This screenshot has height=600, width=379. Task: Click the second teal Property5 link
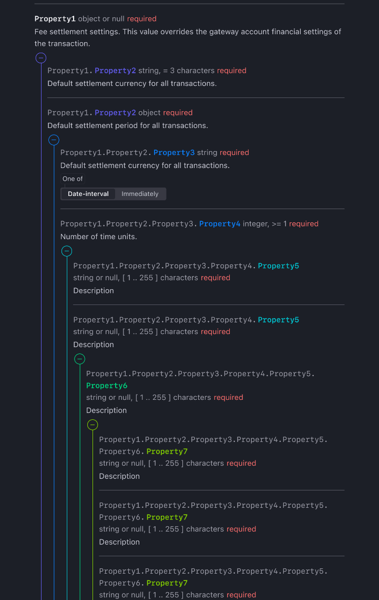click(278, 319)
